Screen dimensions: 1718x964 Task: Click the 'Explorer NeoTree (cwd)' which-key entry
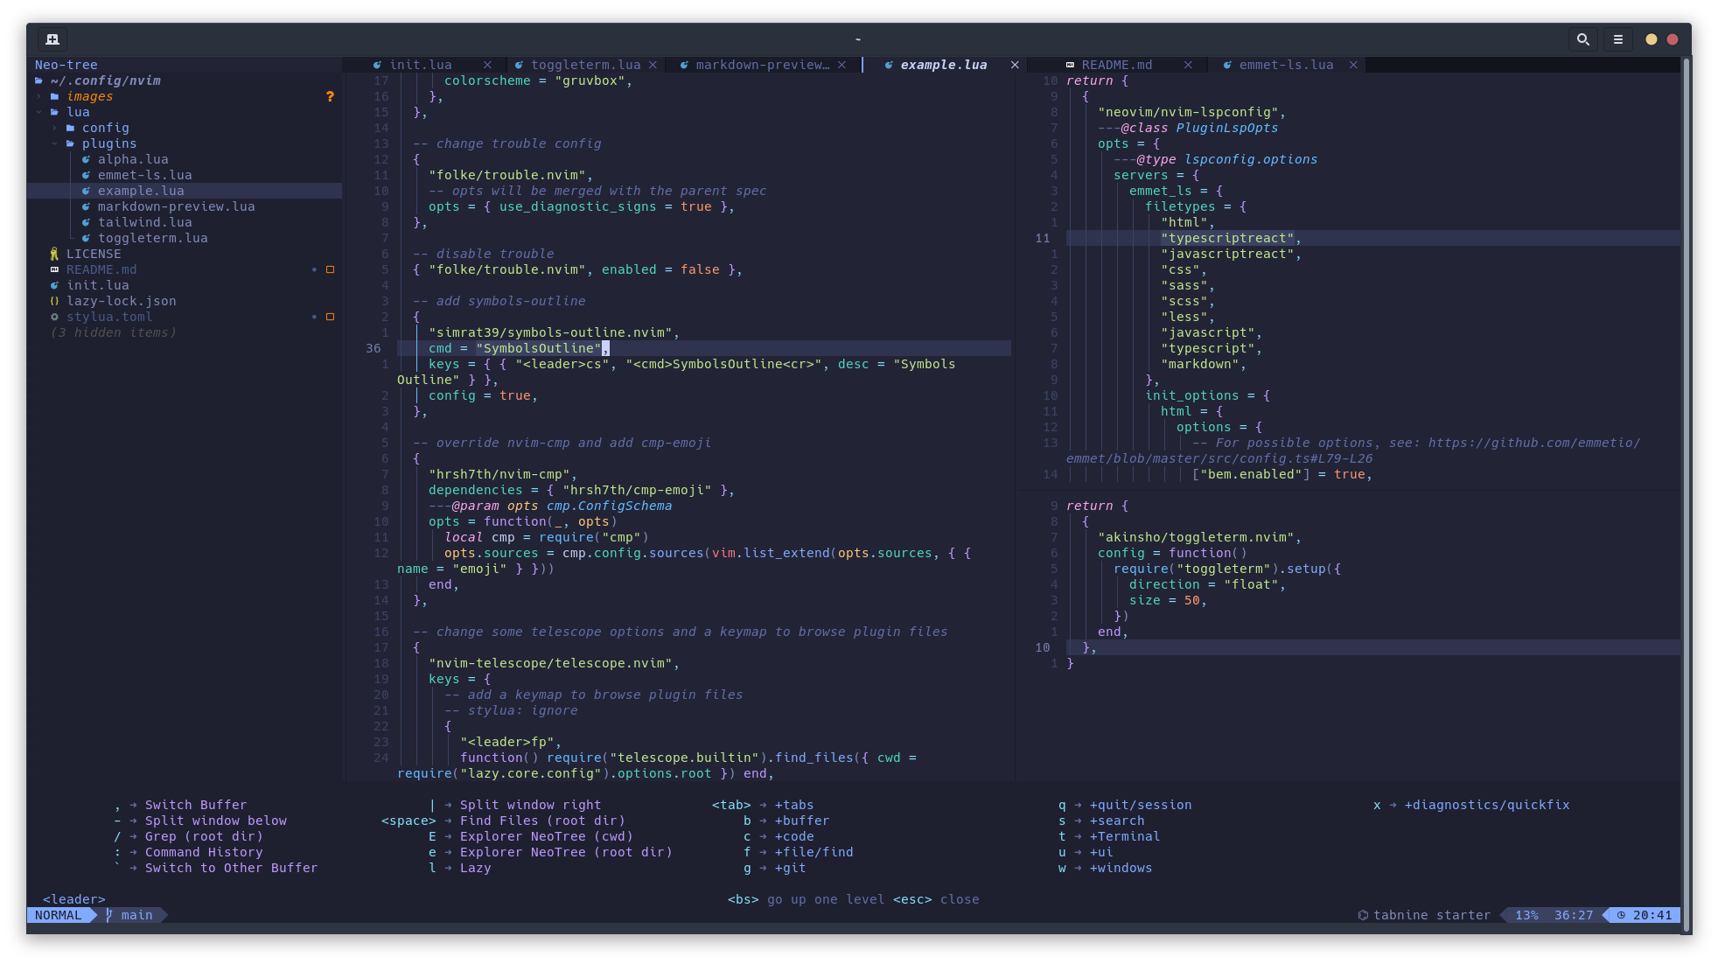coord(546,836)
